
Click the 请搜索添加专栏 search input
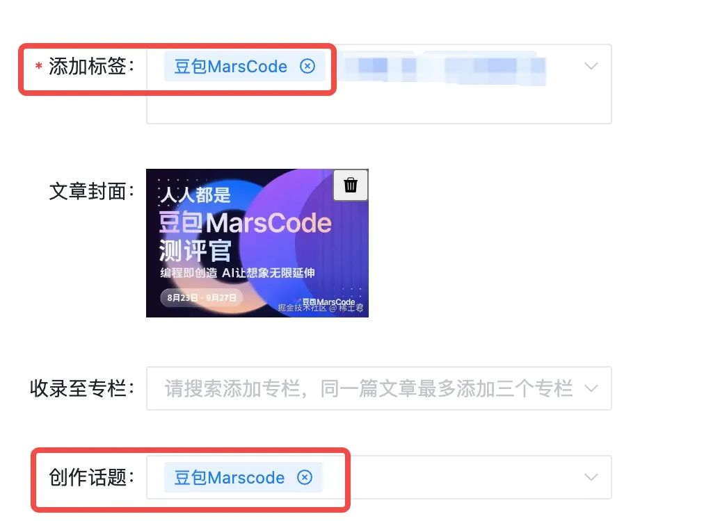pos(369,388)
